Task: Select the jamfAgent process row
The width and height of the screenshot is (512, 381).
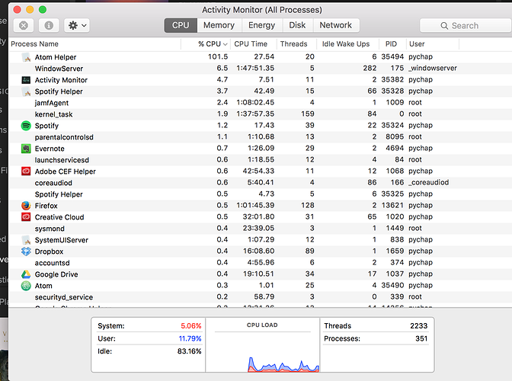Action: point(261,103)
